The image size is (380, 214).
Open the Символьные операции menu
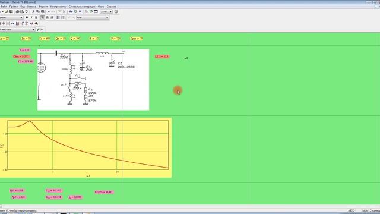[x=82, y=7]
